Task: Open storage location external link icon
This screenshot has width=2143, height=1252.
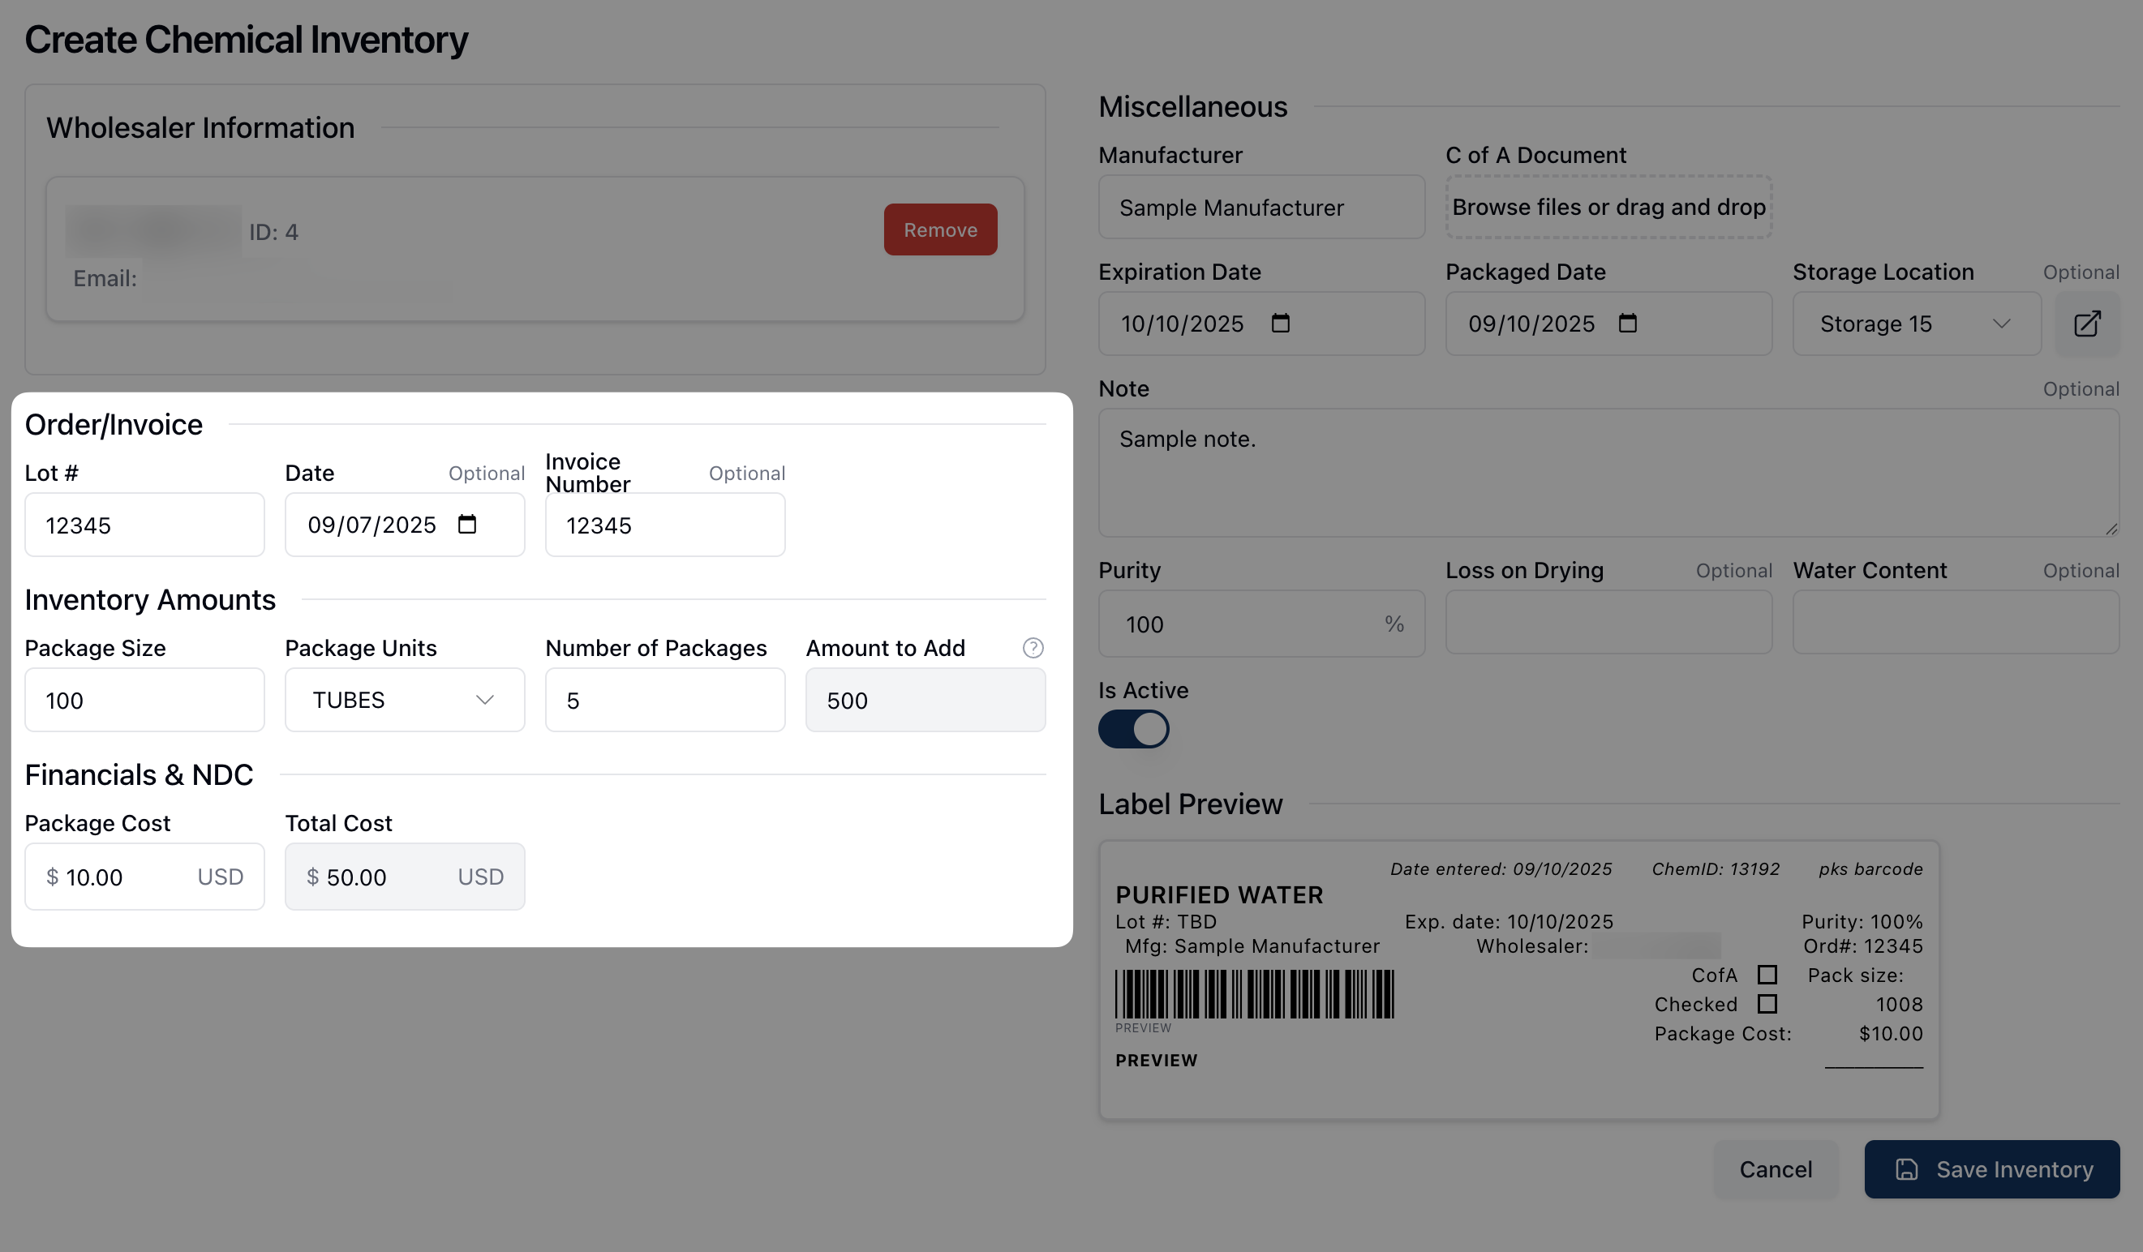Action: tap(2086, 324)
